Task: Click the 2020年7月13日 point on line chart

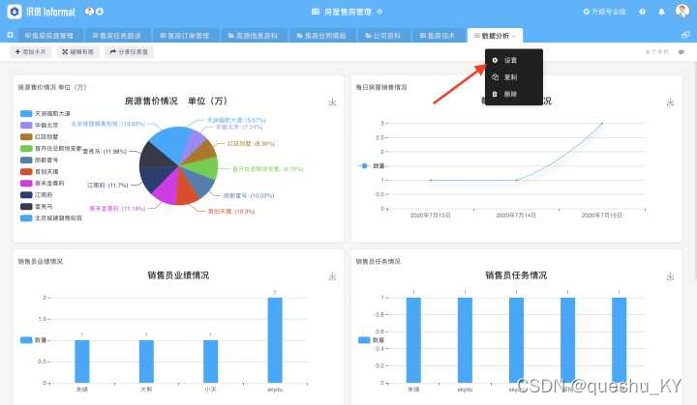Action: 430,180
